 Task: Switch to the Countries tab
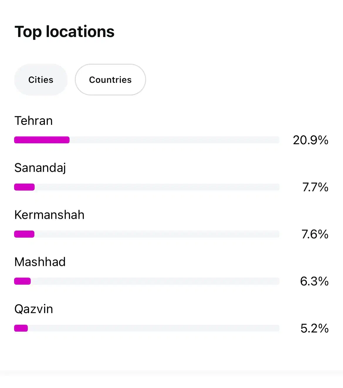(x=110, y=80)
